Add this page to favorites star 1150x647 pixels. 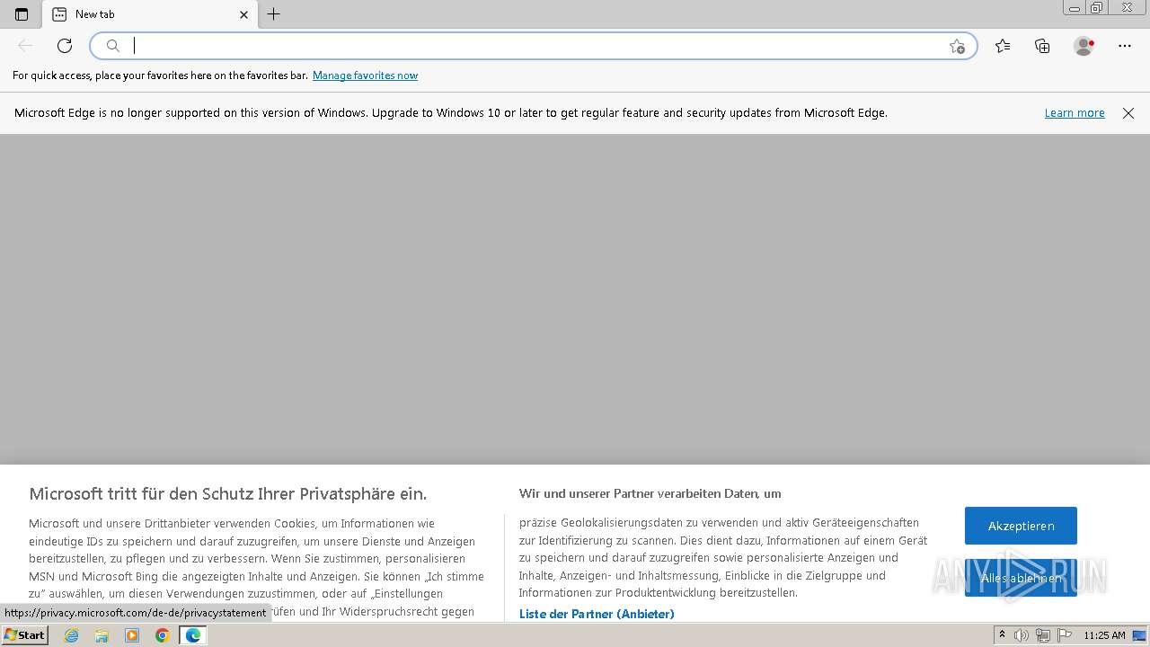point(957,46)
